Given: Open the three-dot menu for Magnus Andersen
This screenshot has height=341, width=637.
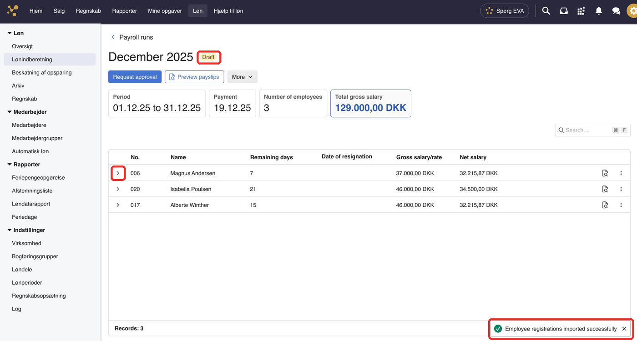Looking at the screenshot, I should tap(621, 173).
